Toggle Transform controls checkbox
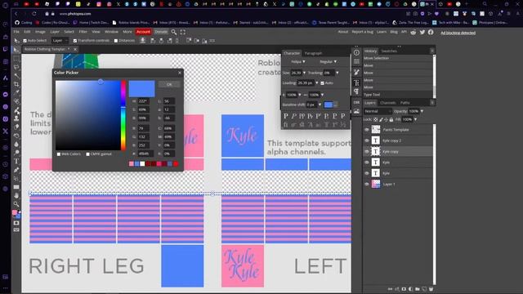 [75, 41]
